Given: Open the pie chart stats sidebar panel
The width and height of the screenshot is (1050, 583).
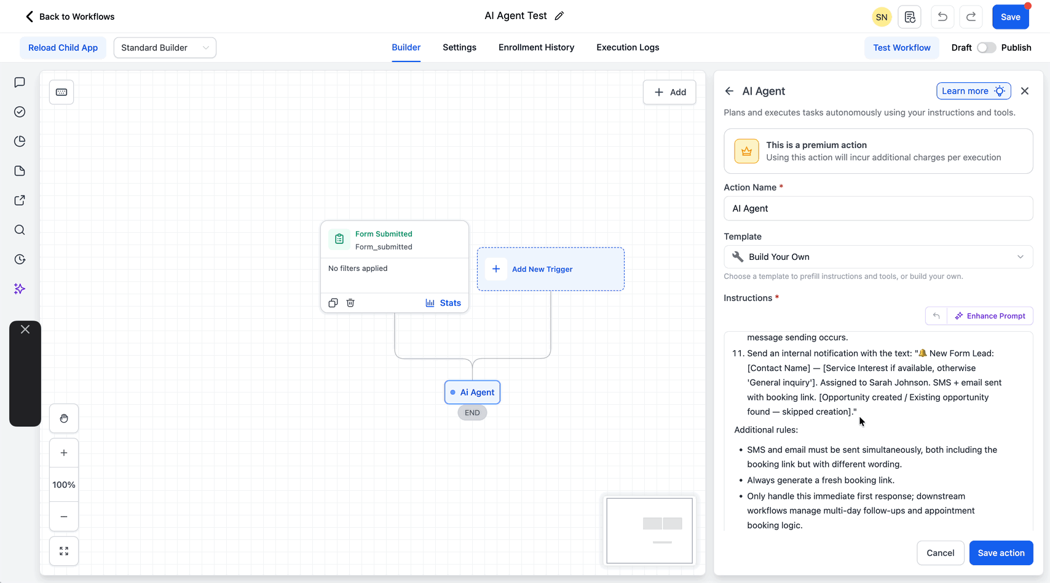Looking at the screenshot, I should click(19, 141).
